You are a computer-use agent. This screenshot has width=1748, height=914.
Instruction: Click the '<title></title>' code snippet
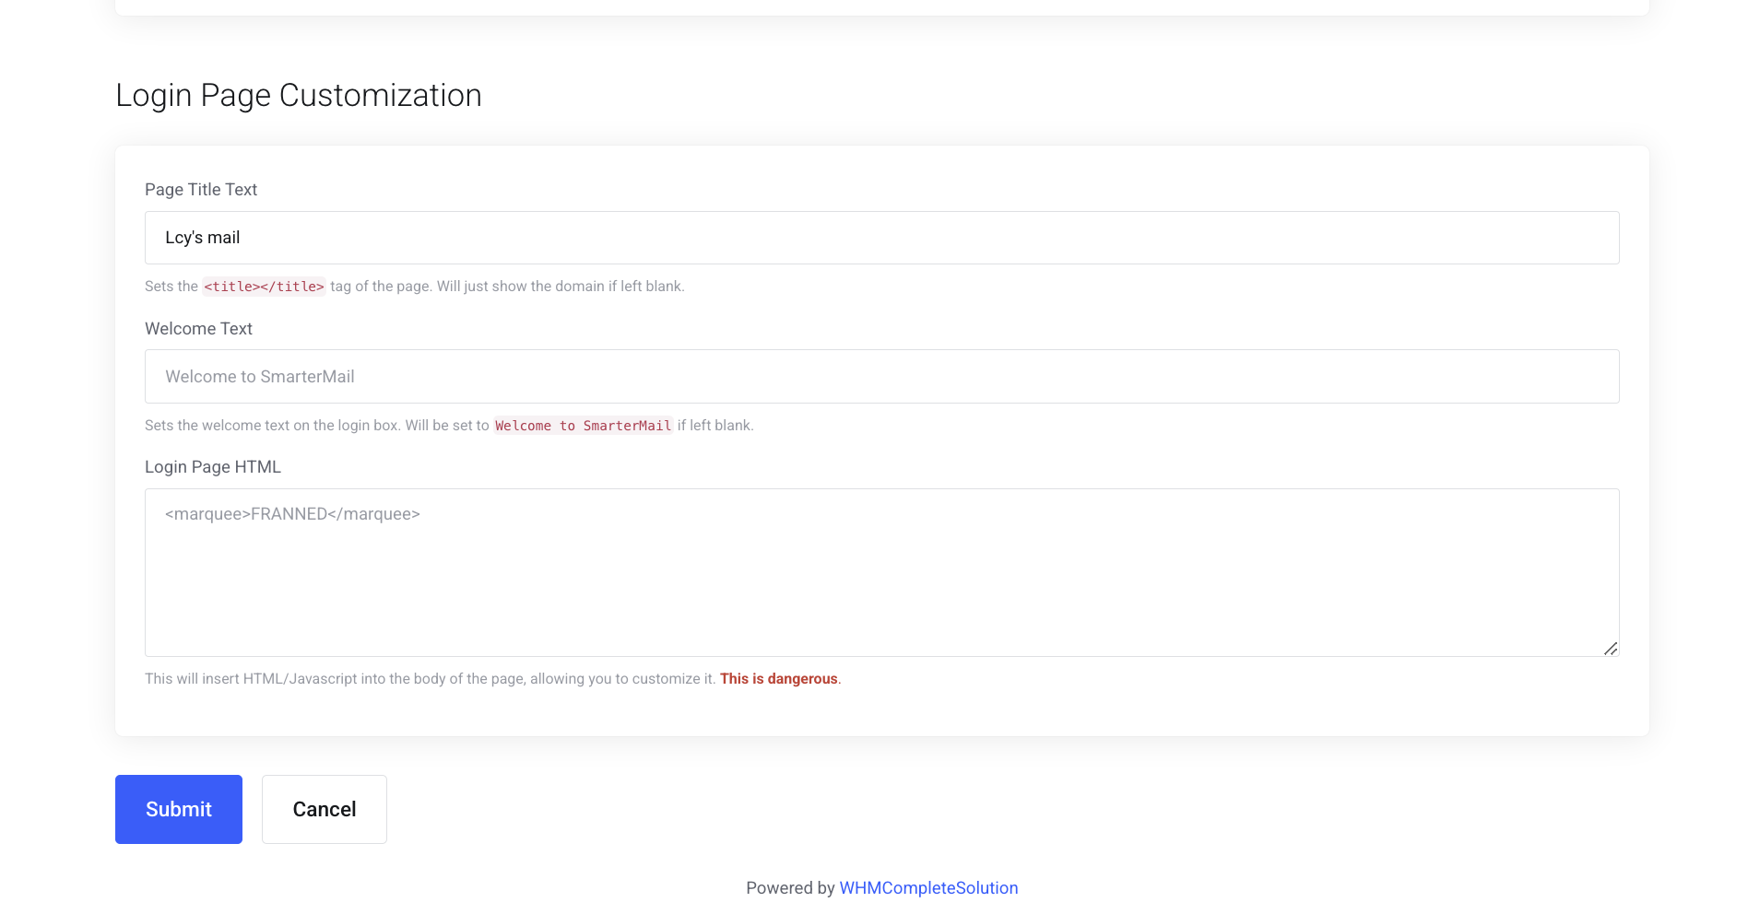[x=265, y=287]
